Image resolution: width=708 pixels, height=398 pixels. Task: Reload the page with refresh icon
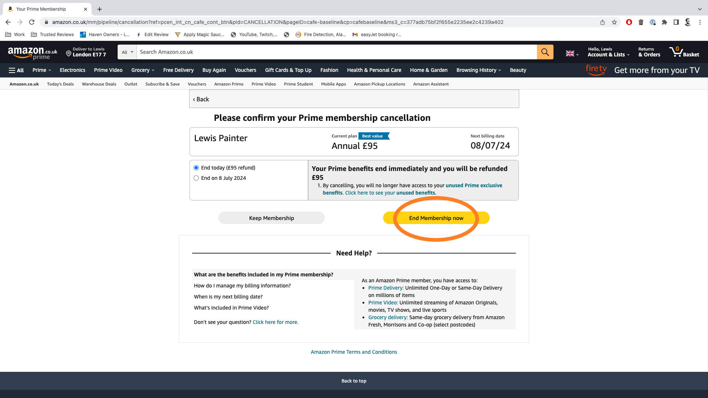click(32, 22)
